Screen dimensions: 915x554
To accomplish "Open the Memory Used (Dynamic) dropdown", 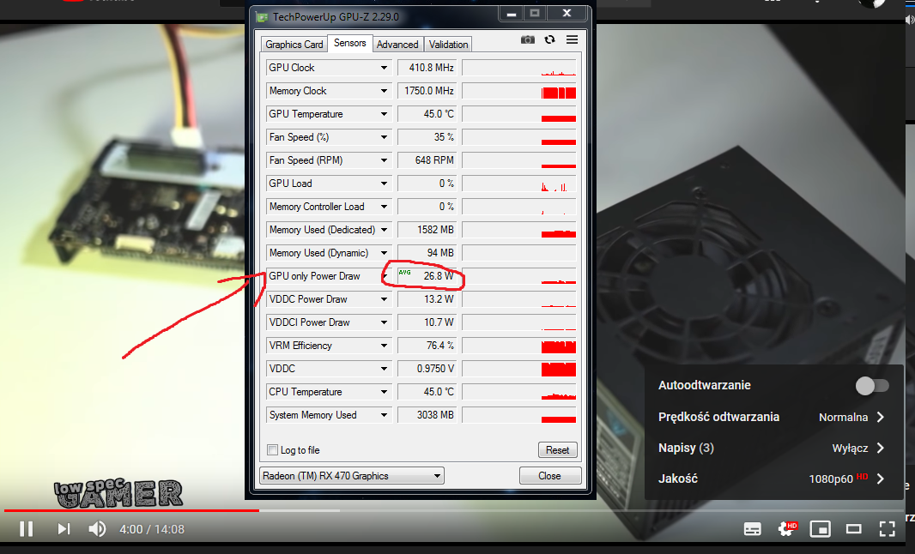I will [x=384, y=253].
